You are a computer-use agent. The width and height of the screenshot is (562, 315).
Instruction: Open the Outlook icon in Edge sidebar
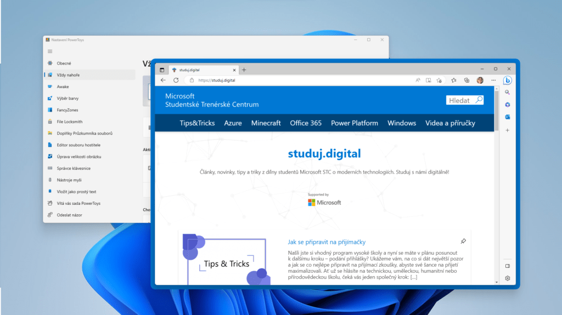click(x=508, y=117)
